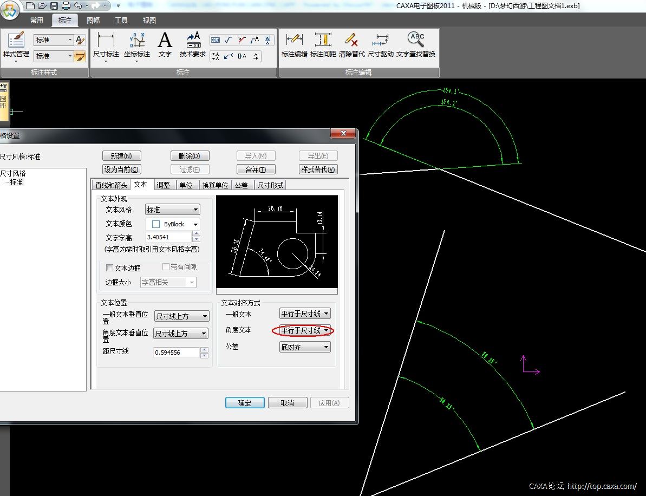Viewport: 646px width, 496px height.
Task: Expand the quick access toolbar customize arrow
Action: [x=118, y=6]
